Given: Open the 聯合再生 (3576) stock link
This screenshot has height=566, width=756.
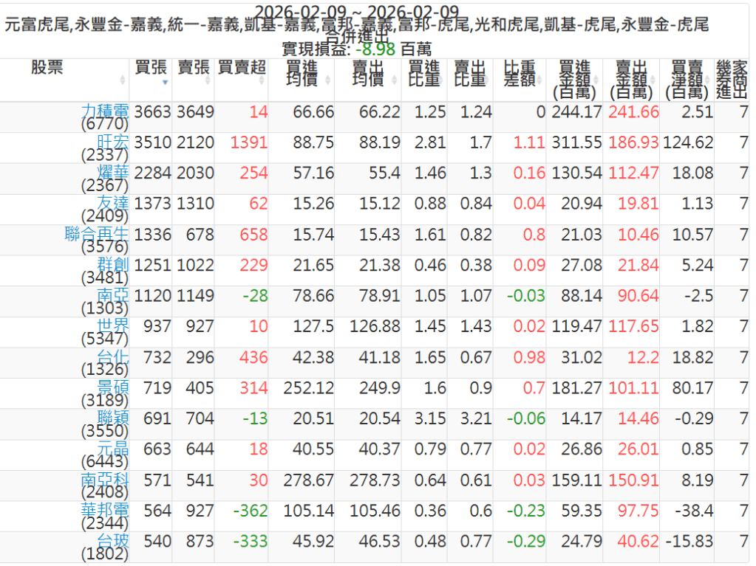Looking at the screenshot, I should (97, 235).
